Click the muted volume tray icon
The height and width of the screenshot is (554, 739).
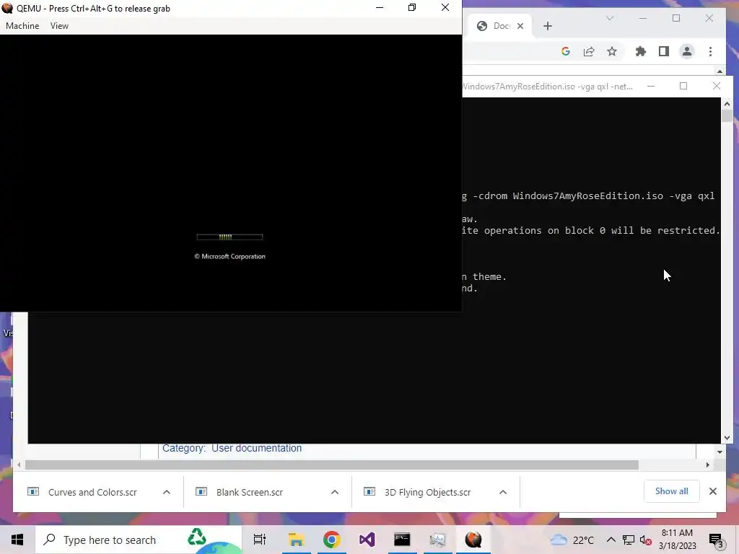646,540
